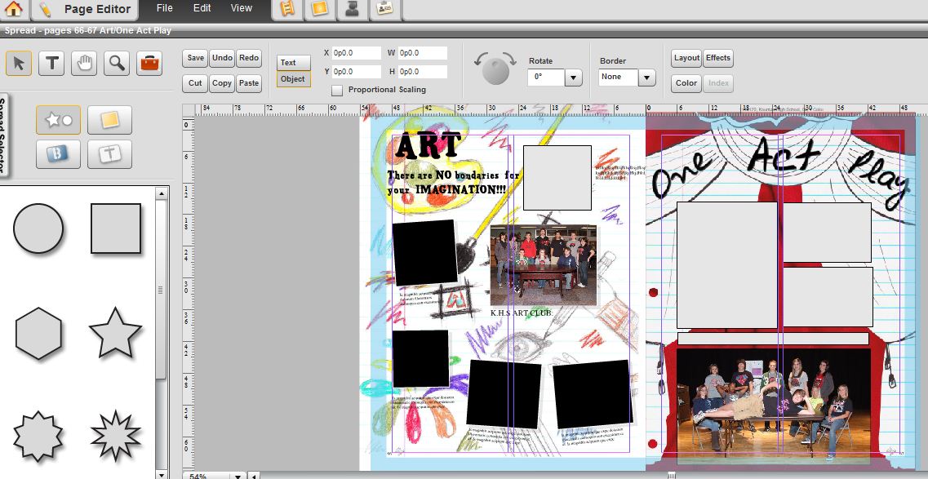Click the Y position field
The image size is (928, 479).
(x=357, y=72)
